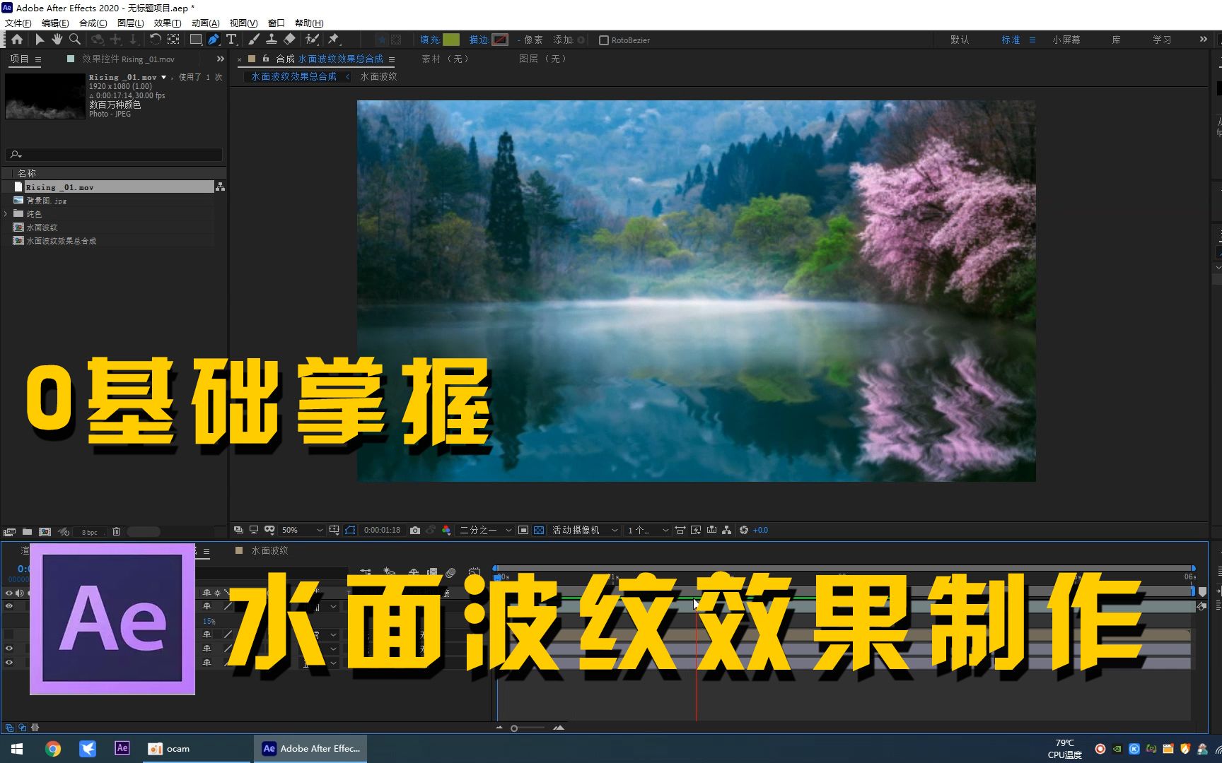Select the Text tool
The width and height of the screenshot is (1222, 763).
click(231, 40)
